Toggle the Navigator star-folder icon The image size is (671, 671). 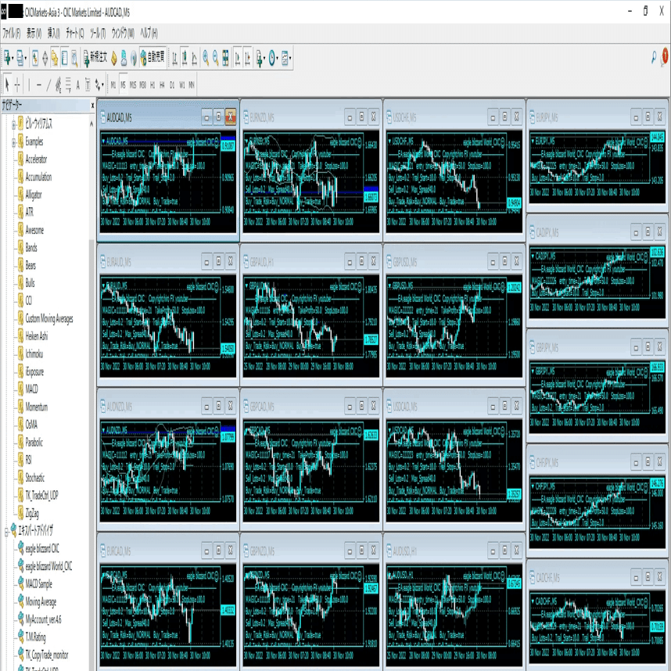tap(55, 58)
